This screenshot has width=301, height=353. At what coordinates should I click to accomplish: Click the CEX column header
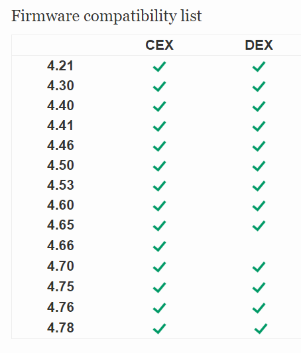[159, 45]
